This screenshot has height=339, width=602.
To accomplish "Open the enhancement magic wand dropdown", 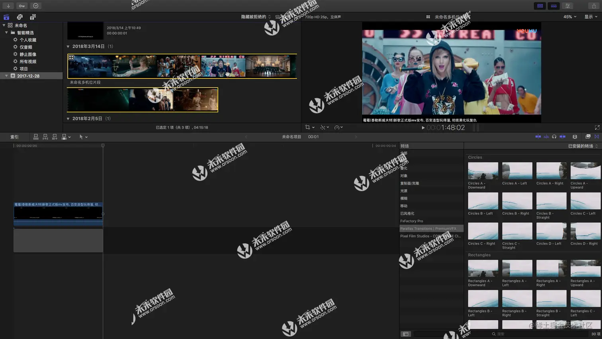I will coord(324,127).
